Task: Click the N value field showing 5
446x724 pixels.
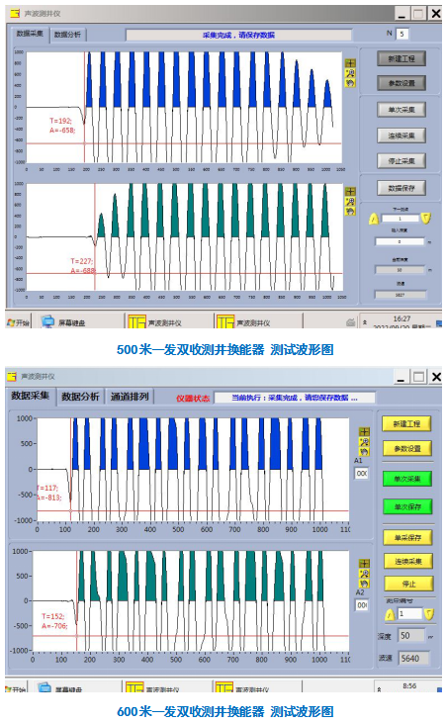Action: [402, 34]
